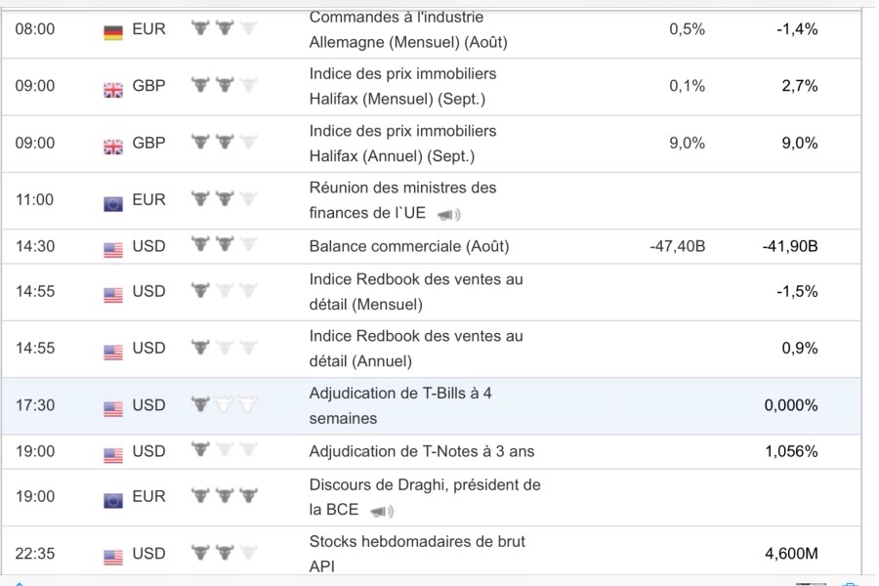This screenshot has width=879, height=586.
Task: Click the EU flag in the 11:00 row
Action: pyautogui.click(x=113, y=202)
